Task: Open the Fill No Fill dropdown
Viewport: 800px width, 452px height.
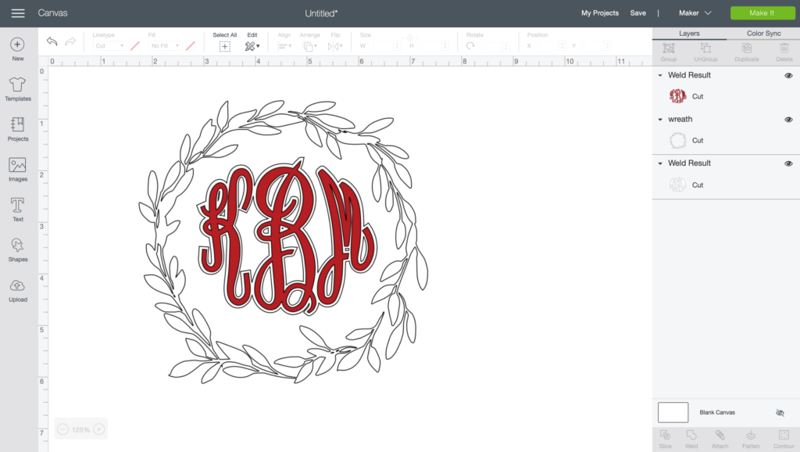Action: point(165,46)
